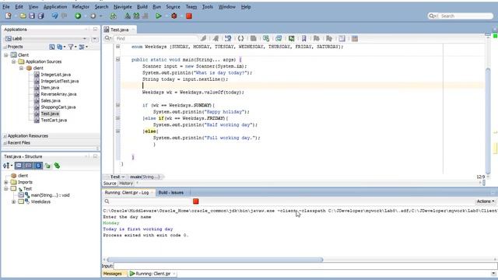Select TestCart.java in the project tree
Screen dimensions: 498x280
point(54,120)
